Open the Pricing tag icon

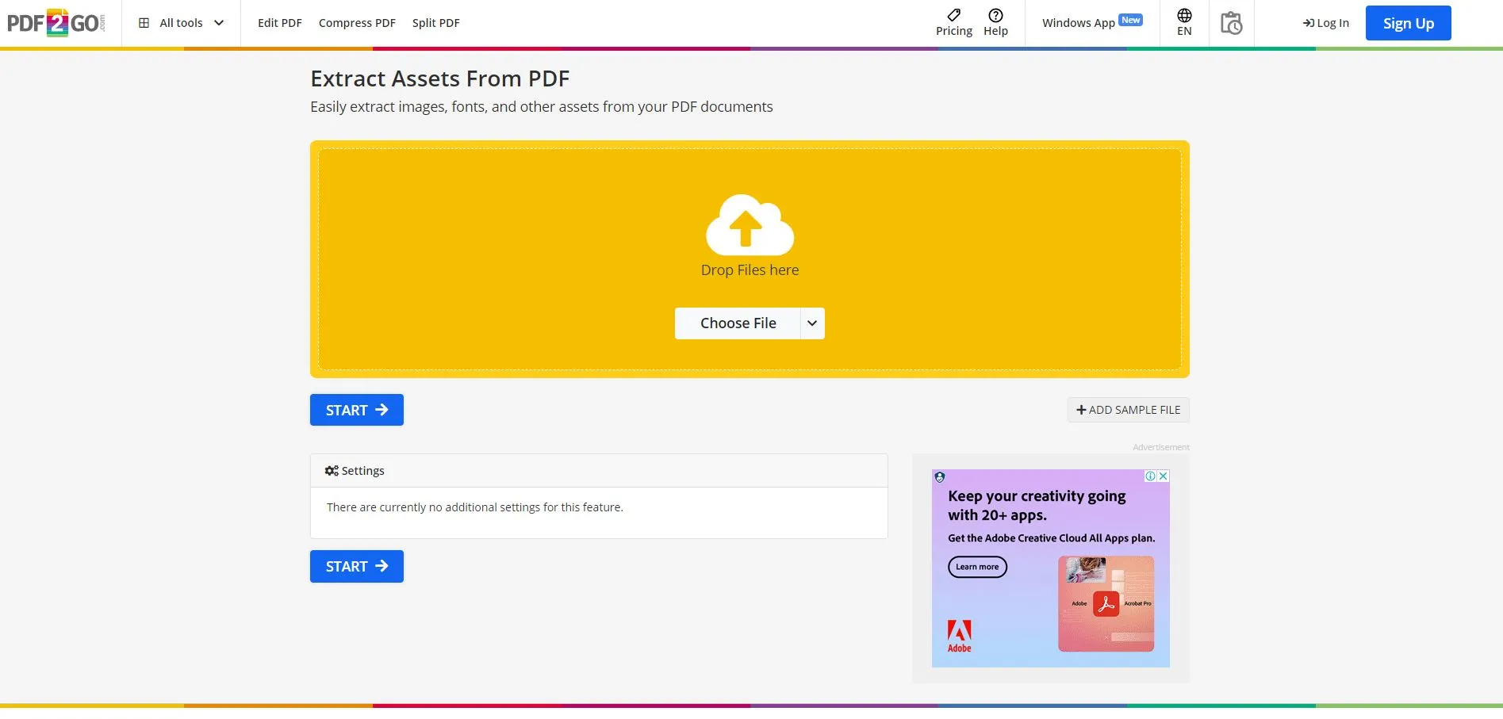click(953, 15)
